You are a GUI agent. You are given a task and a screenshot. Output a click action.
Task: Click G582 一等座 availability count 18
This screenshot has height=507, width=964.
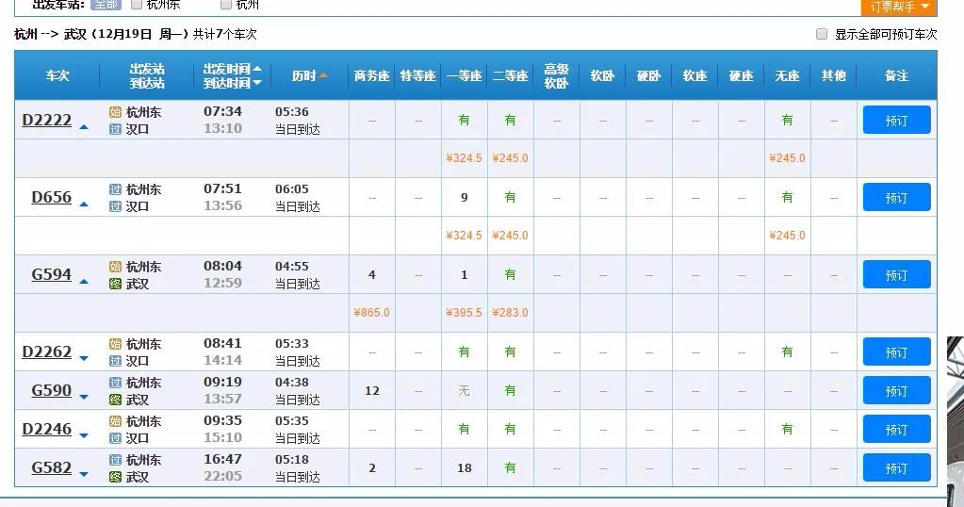(465, 468)
